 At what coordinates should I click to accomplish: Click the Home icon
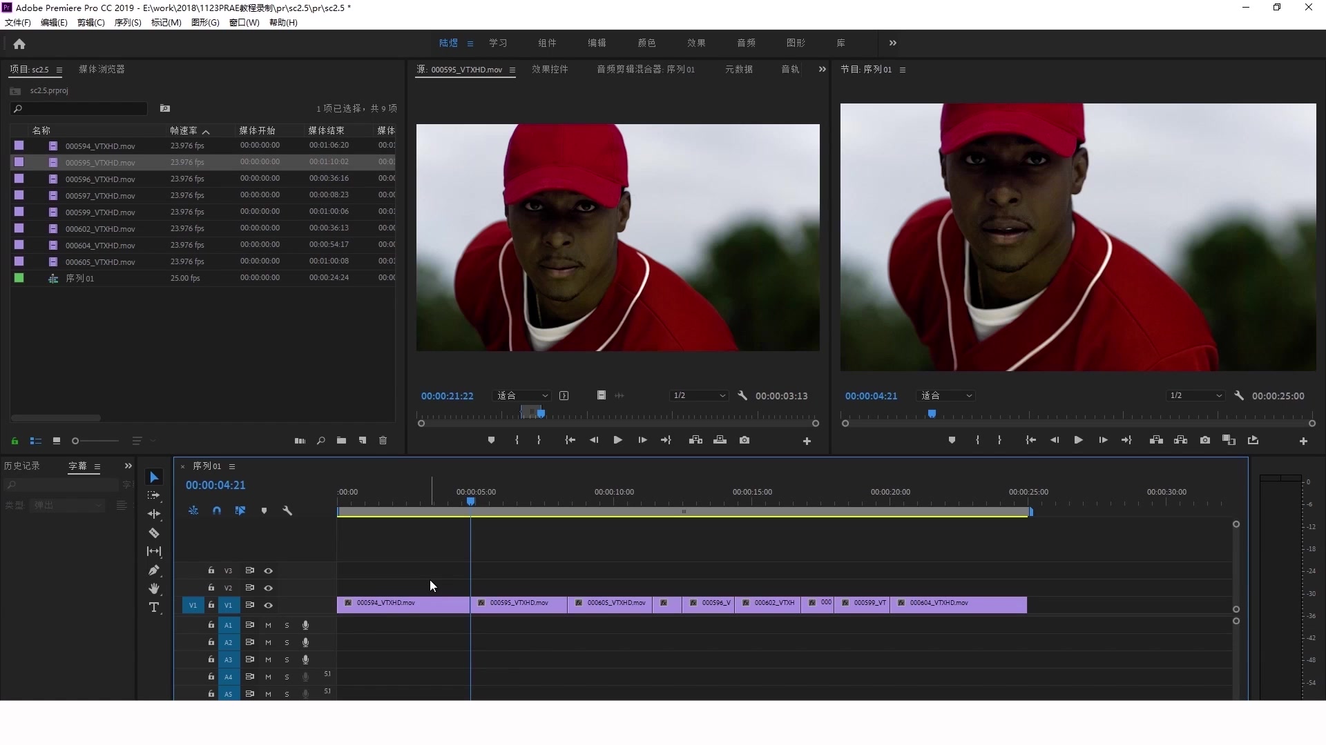pyautogui.click(x=19, y=43)
